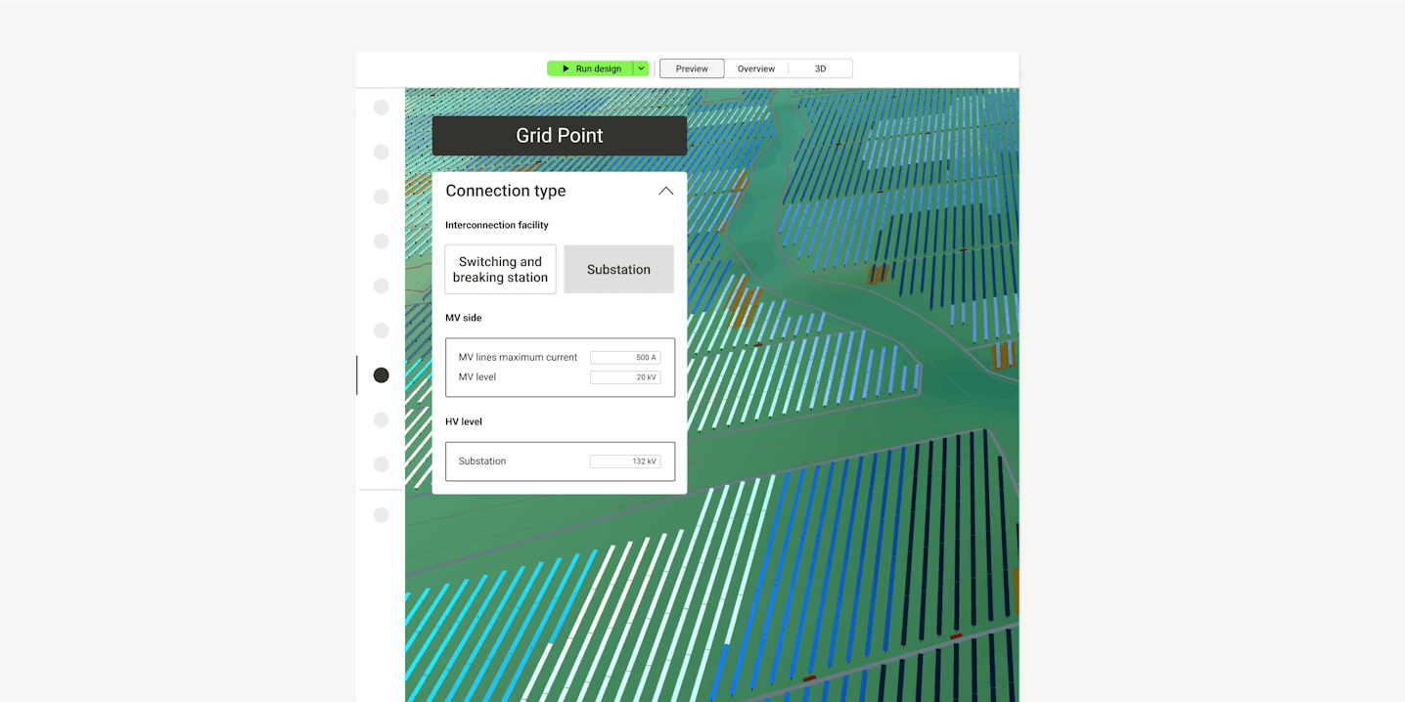Edit the Substation 132 kV field

click(624, 461)
